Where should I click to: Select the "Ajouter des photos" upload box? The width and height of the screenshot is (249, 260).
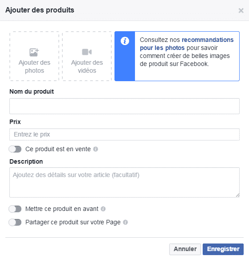[34, 56]
